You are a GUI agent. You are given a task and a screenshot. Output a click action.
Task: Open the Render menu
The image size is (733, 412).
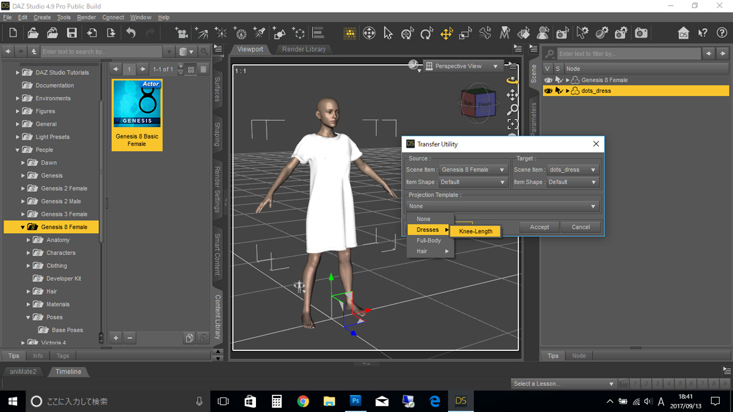coord(87,17)
